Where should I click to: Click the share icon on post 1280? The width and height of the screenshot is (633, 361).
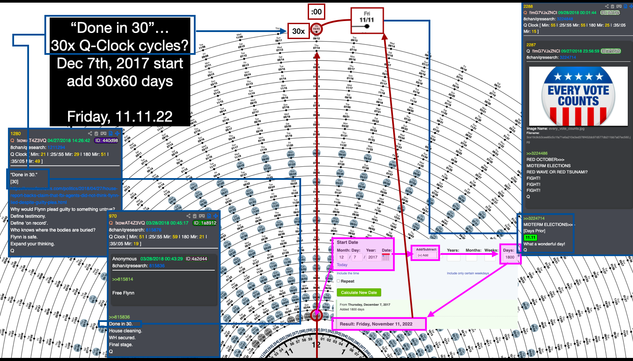[x=90, y=133]
